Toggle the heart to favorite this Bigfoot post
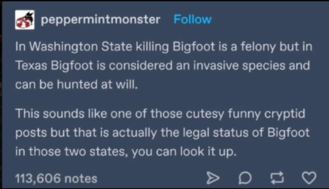The image size is (329, 189). point(309,178)
